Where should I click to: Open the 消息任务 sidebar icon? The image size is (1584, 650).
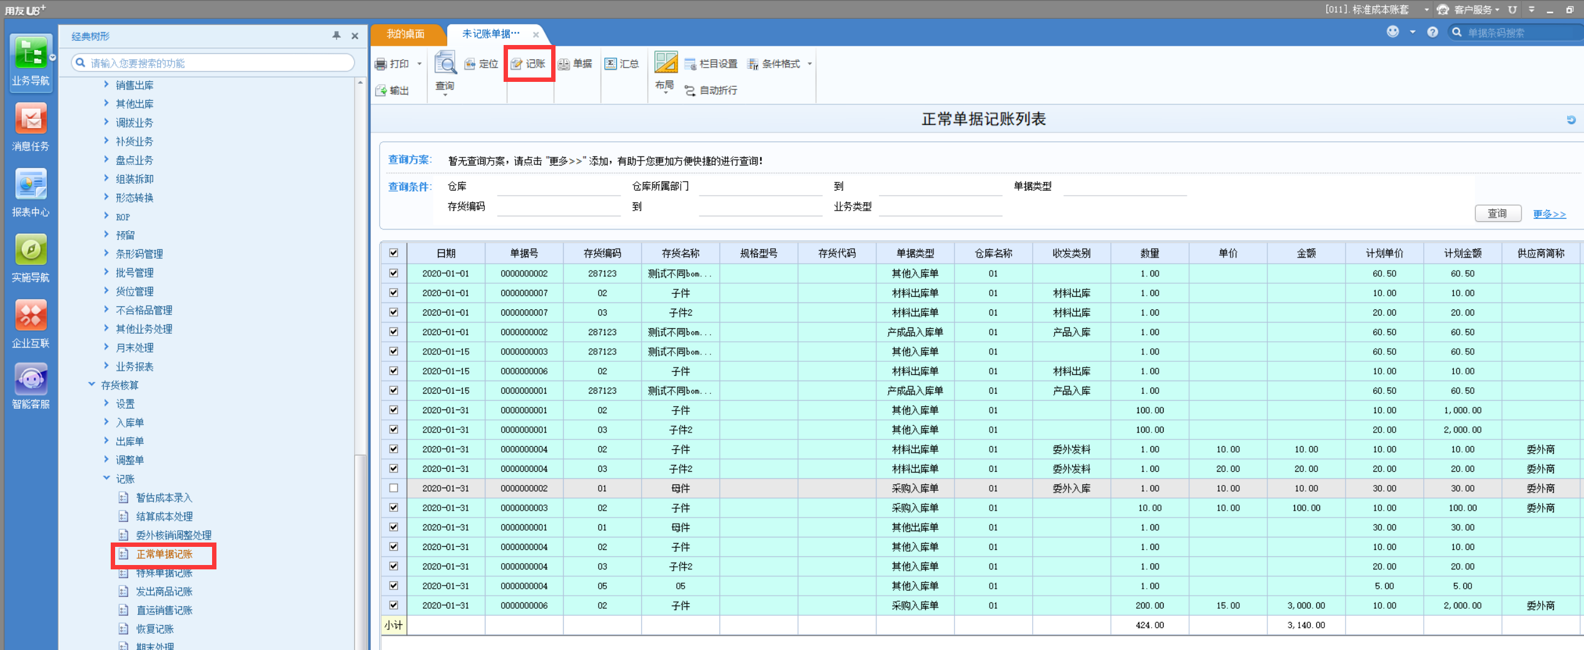click(31, 127)
